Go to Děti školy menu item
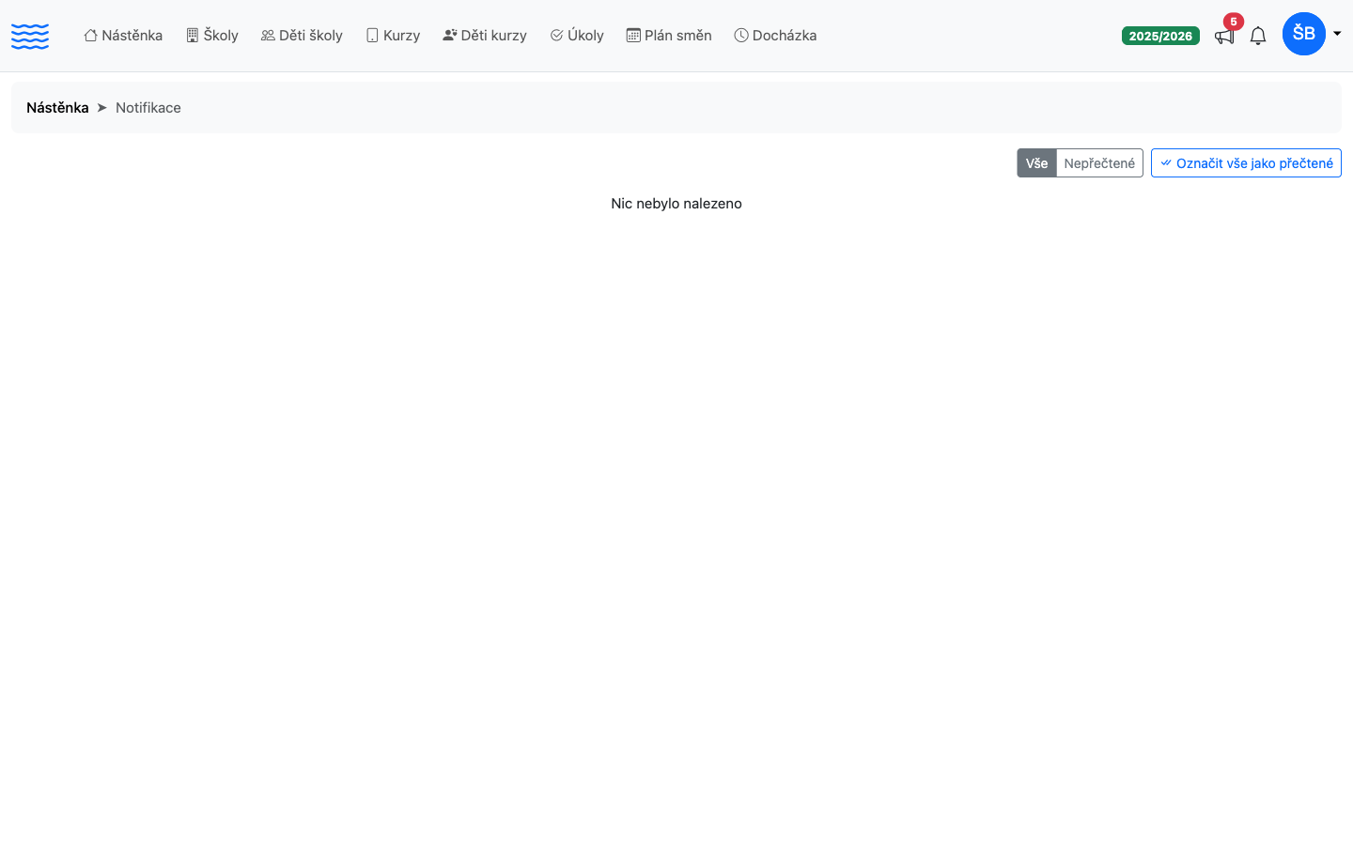1353x845 pixels. (x=302, y=35)
